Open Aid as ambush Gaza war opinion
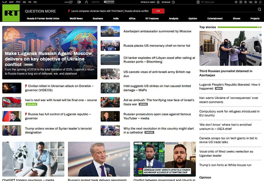 coord(159,102)
